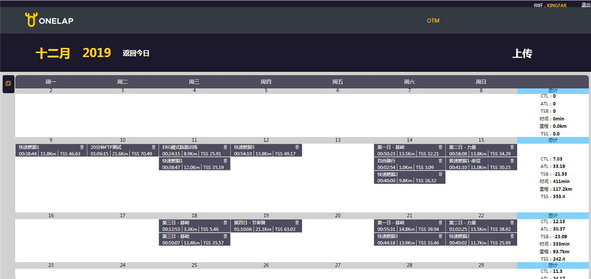This screenshot has width=591, height=279.
Task: Trash the 快速燃脂5 workout on the 12th
Action: (297, 147)
